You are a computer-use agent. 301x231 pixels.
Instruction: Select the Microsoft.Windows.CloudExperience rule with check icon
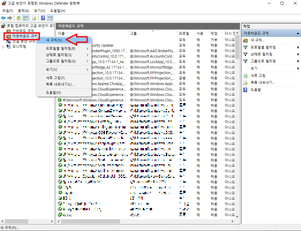coord(146,100)
